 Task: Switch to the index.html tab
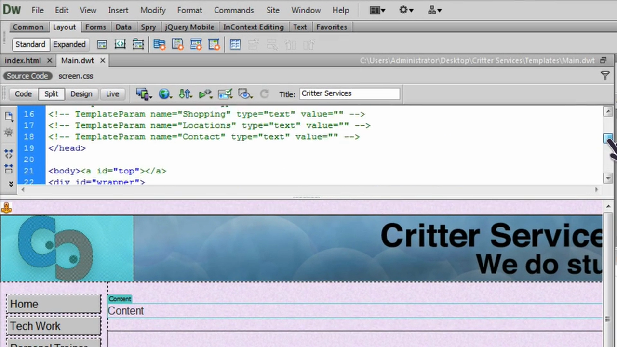click(23, 60)
